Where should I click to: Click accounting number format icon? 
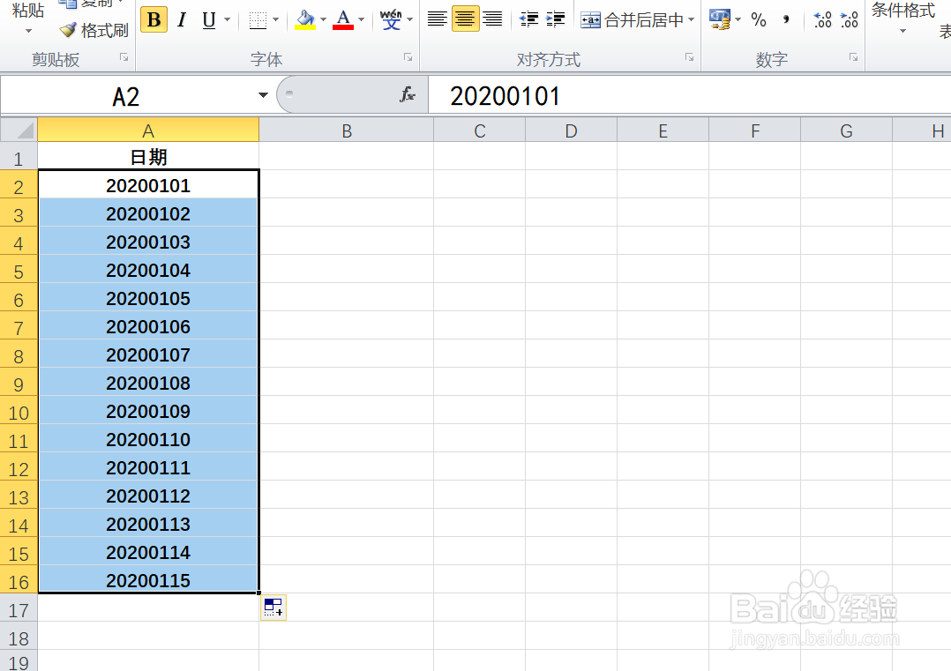[x=720, y=19]
